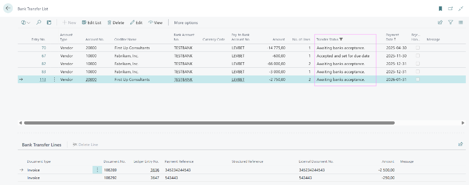Open the Transfer Status column filter header
This screenshot has height=185, width=469.
coord(330,40)
